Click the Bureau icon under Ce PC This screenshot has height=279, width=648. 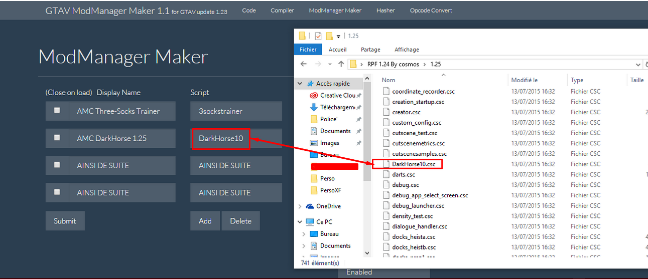click(x=314, y=234)
